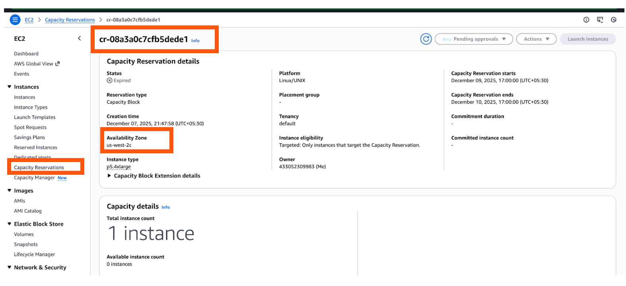Open the p5.4xlarge instance type link
626x286 pixels.
pos(119,167)
